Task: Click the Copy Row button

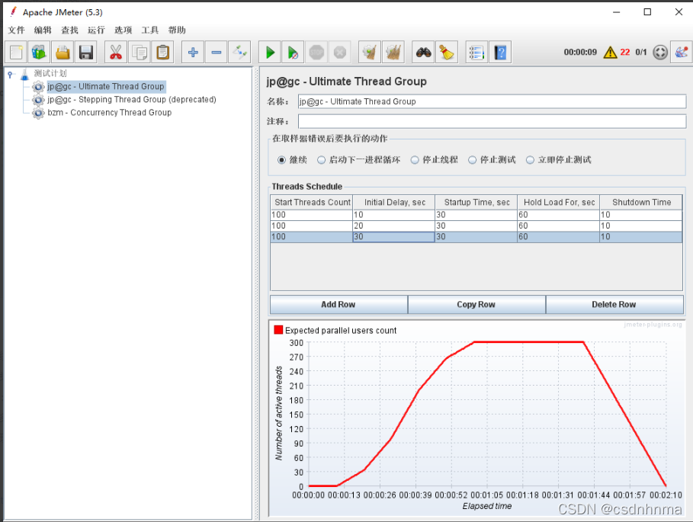Action: (476, 304)
